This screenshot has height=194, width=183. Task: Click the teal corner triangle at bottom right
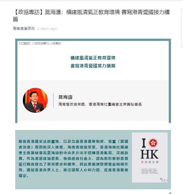pyautogui.click(x=170, y=193)
